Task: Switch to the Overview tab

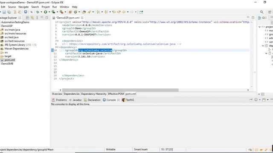Action: coord(57,94)
